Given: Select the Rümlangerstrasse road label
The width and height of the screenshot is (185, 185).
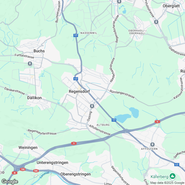Looking at the screenshot, I should click(122, 94).
